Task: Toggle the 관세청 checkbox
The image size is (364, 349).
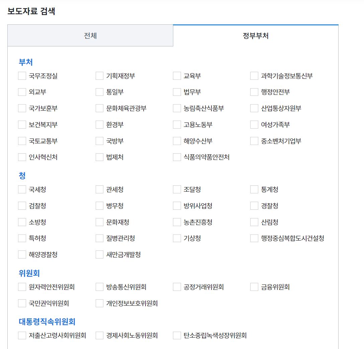Action: click(100, 189)
